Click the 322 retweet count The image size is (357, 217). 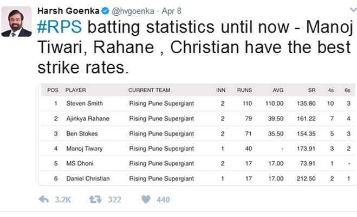pyautogui.click(x=114, y=200)
